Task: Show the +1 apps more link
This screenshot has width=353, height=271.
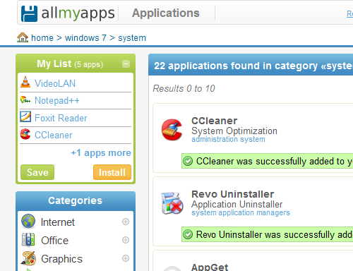Action: 101,153
